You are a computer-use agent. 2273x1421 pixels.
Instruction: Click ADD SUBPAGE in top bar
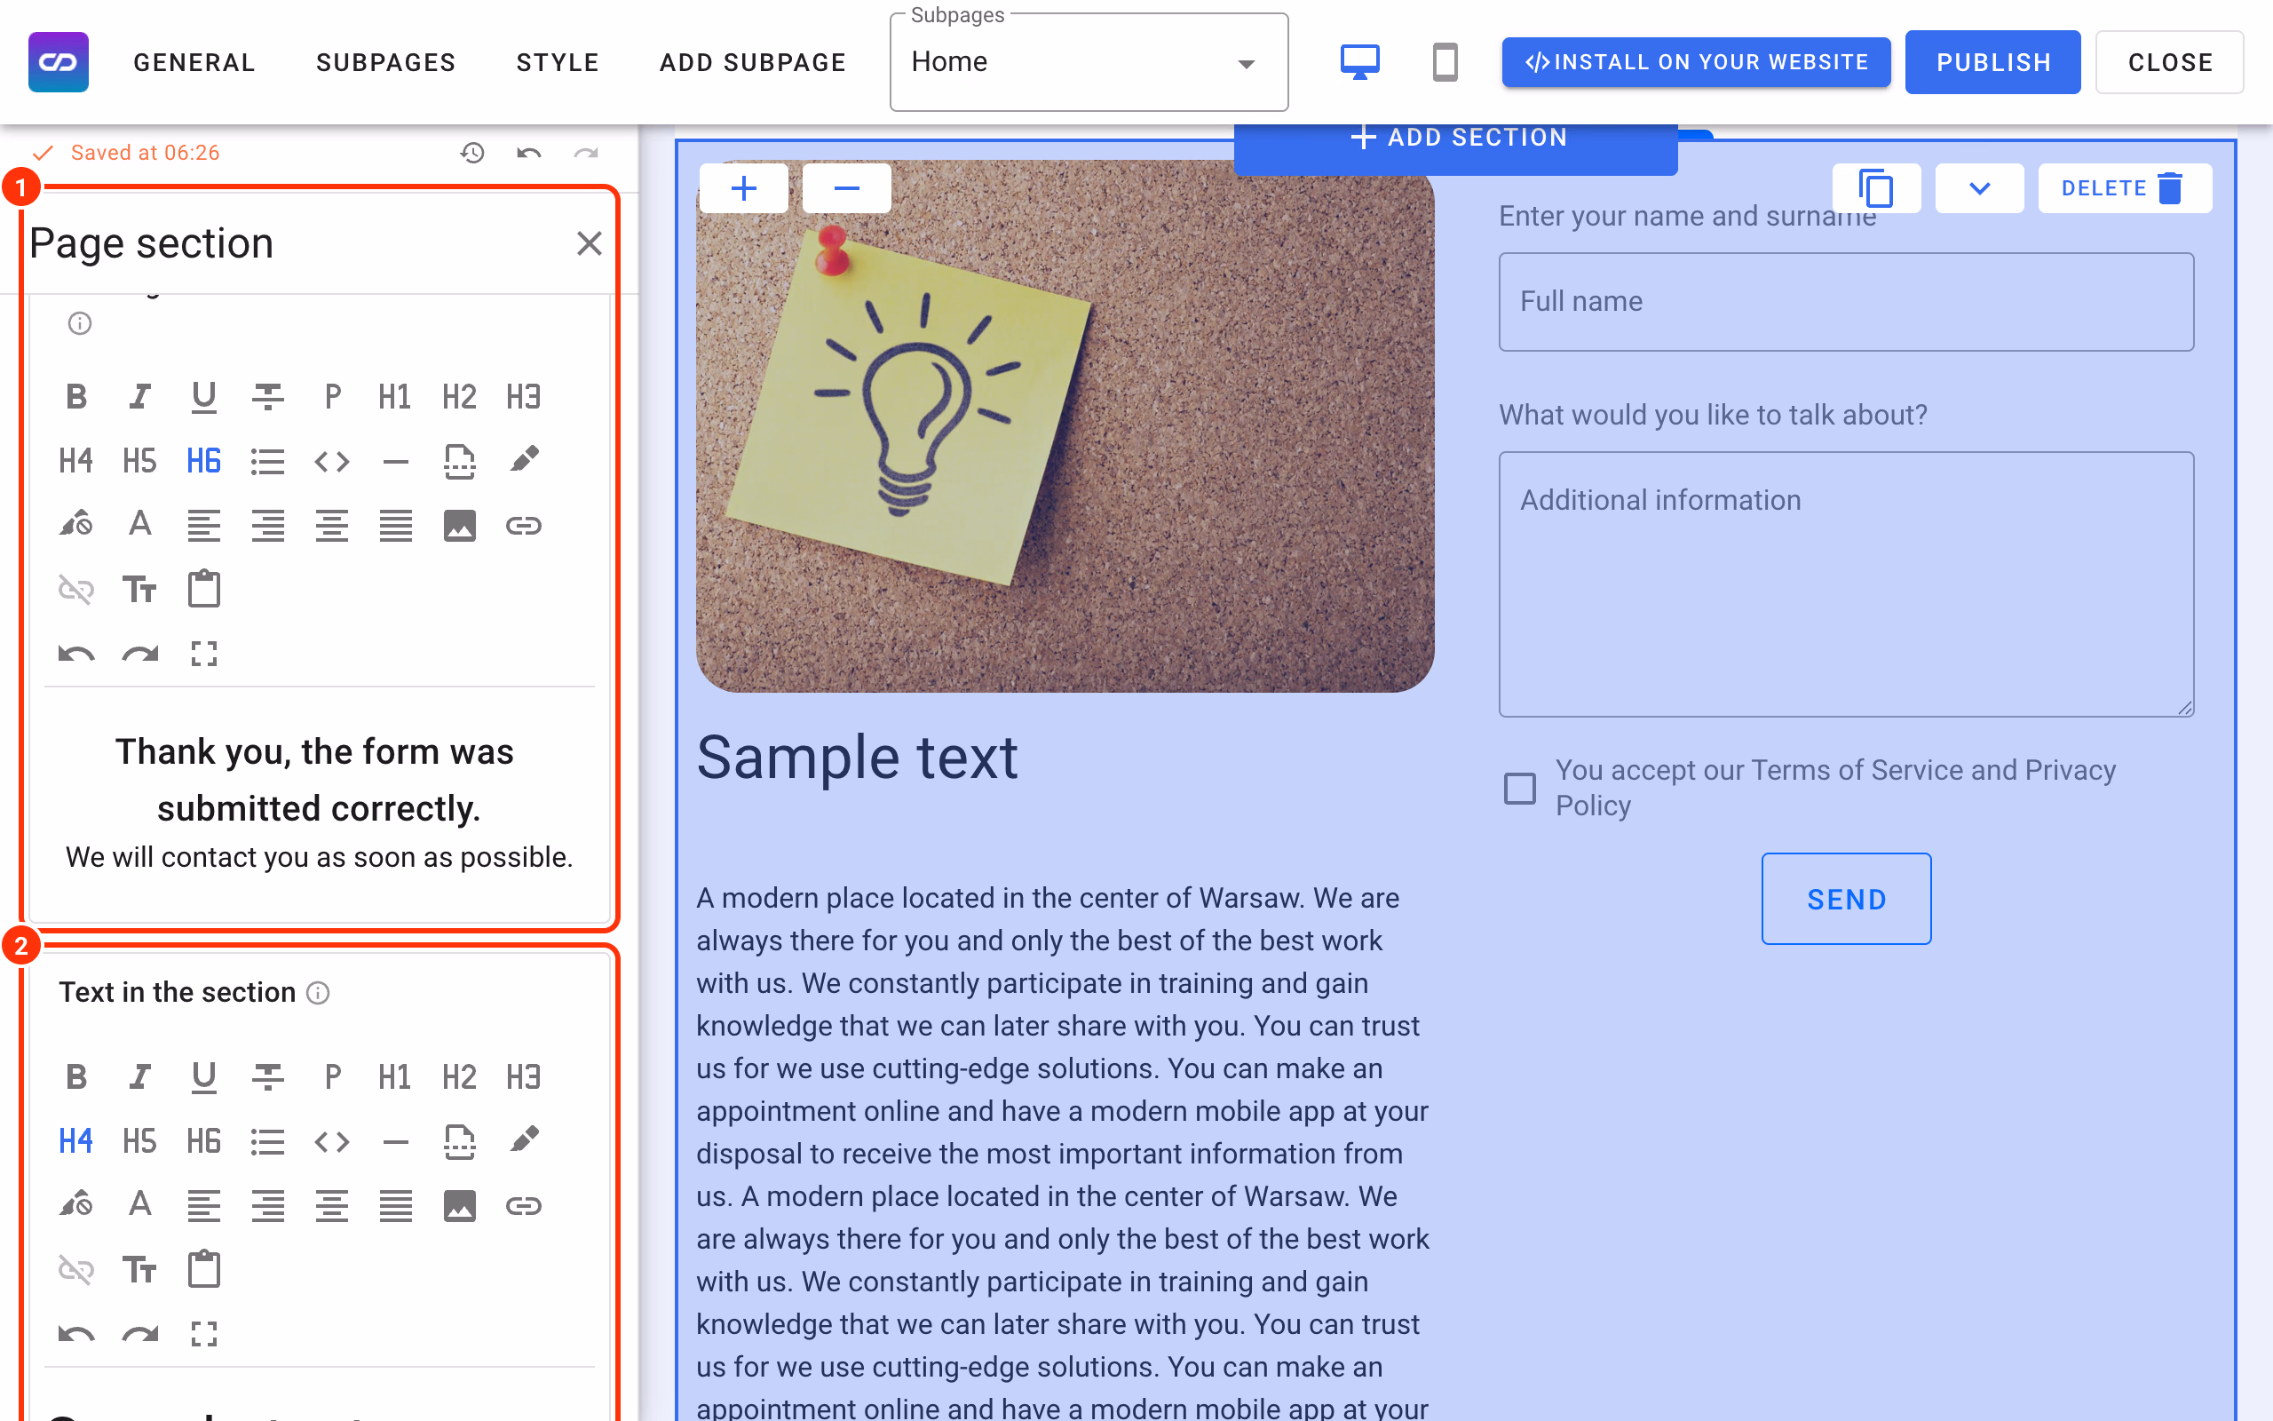coord(752,62)
